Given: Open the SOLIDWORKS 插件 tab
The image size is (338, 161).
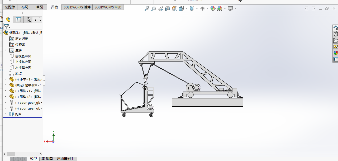Looking at the screenshot, I should (77, 7).
